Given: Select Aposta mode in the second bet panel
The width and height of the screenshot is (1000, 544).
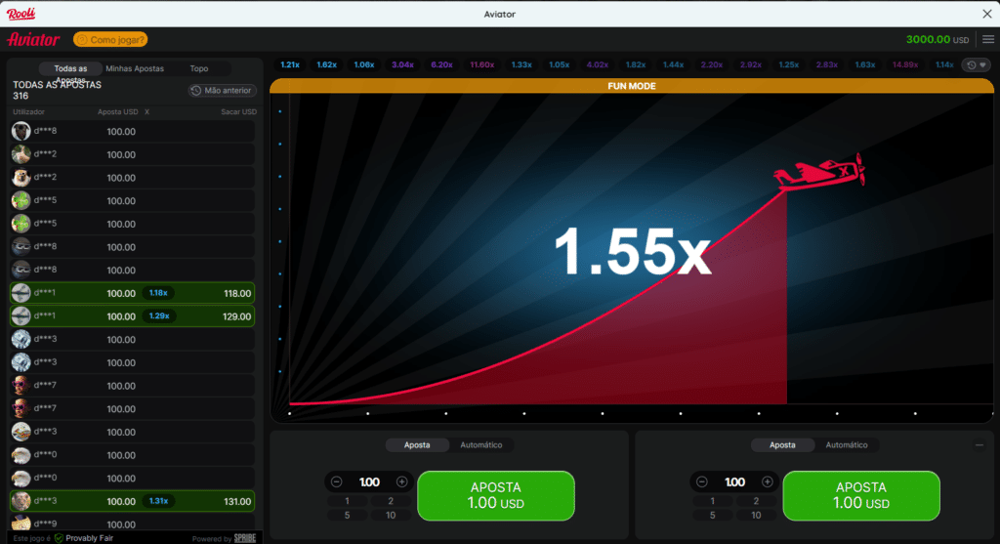Looking at the screenshot, I should pos(782,445).
